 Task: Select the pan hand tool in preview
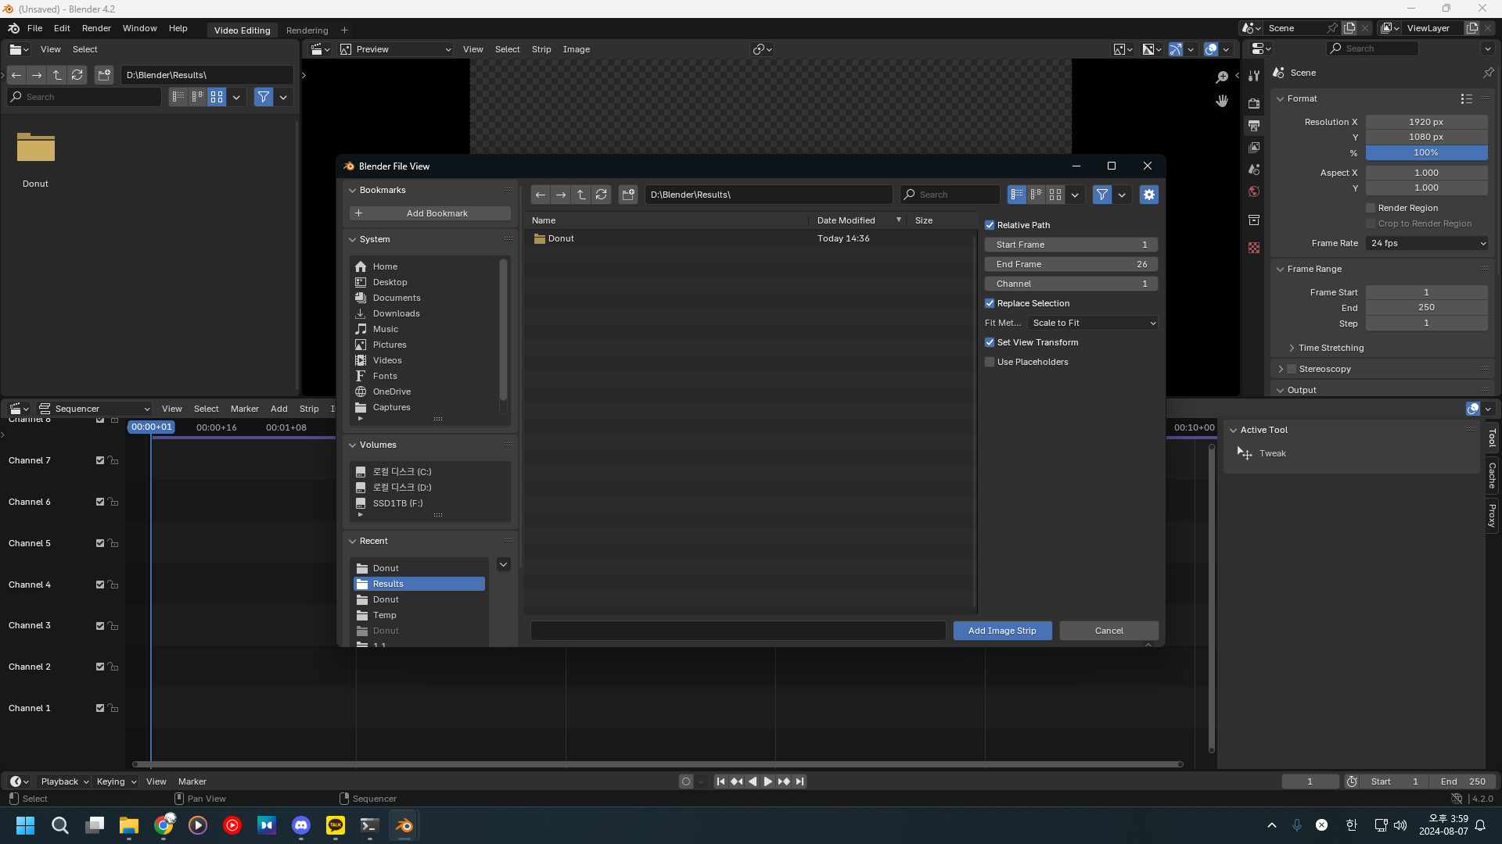[x=1222, y=102]
